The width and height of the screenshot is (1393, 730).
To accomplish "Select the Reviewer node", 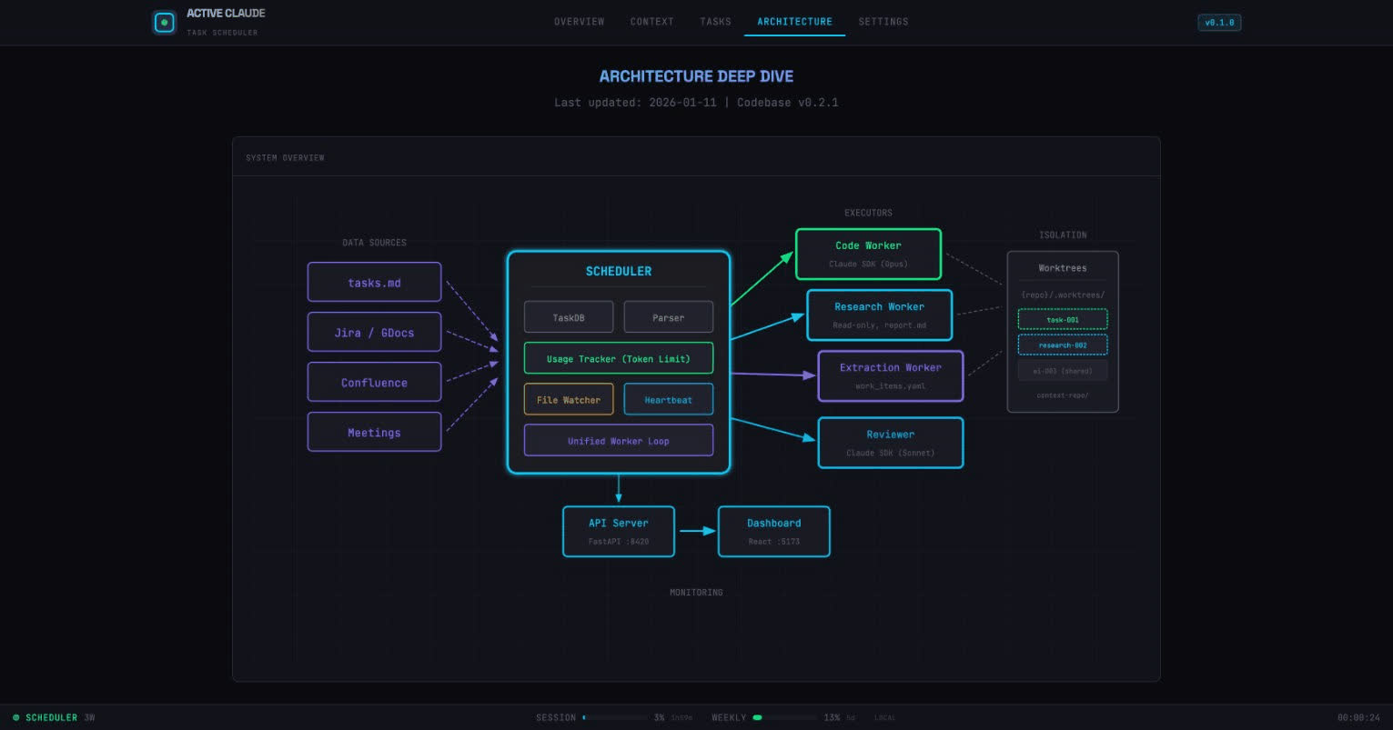I will (890, 442).
